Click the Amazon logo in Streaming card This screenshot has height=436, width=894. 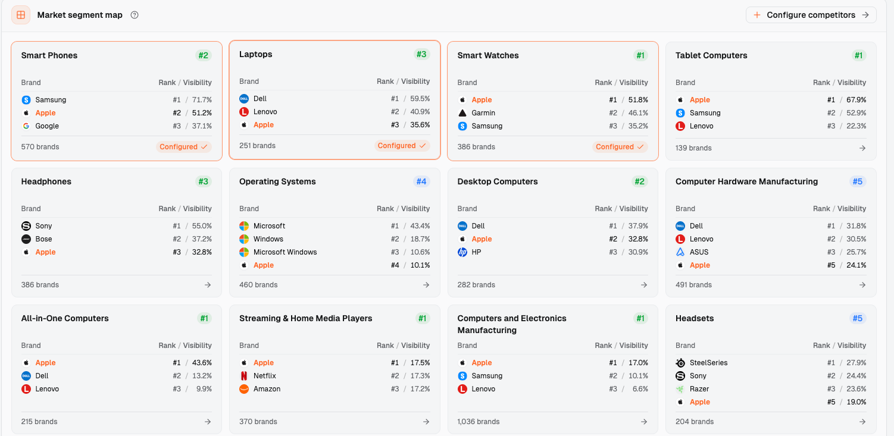[x=244, y=389]
